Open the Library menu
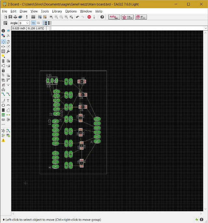208x223 pixels. click(57, 11)
